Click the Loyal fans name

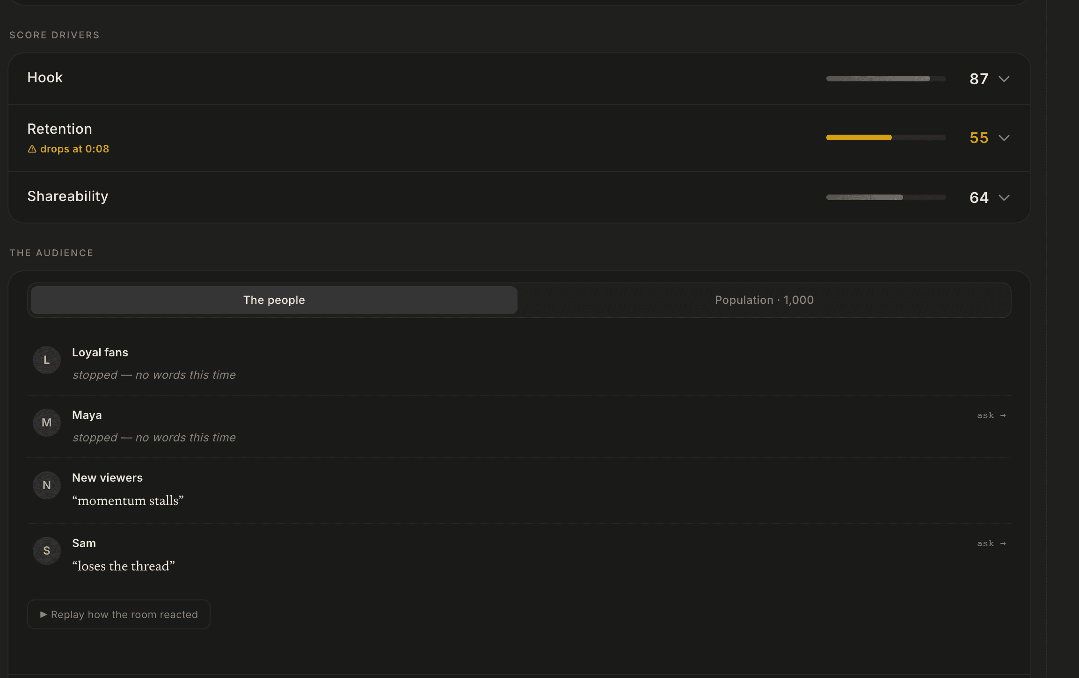click(100, 353)
